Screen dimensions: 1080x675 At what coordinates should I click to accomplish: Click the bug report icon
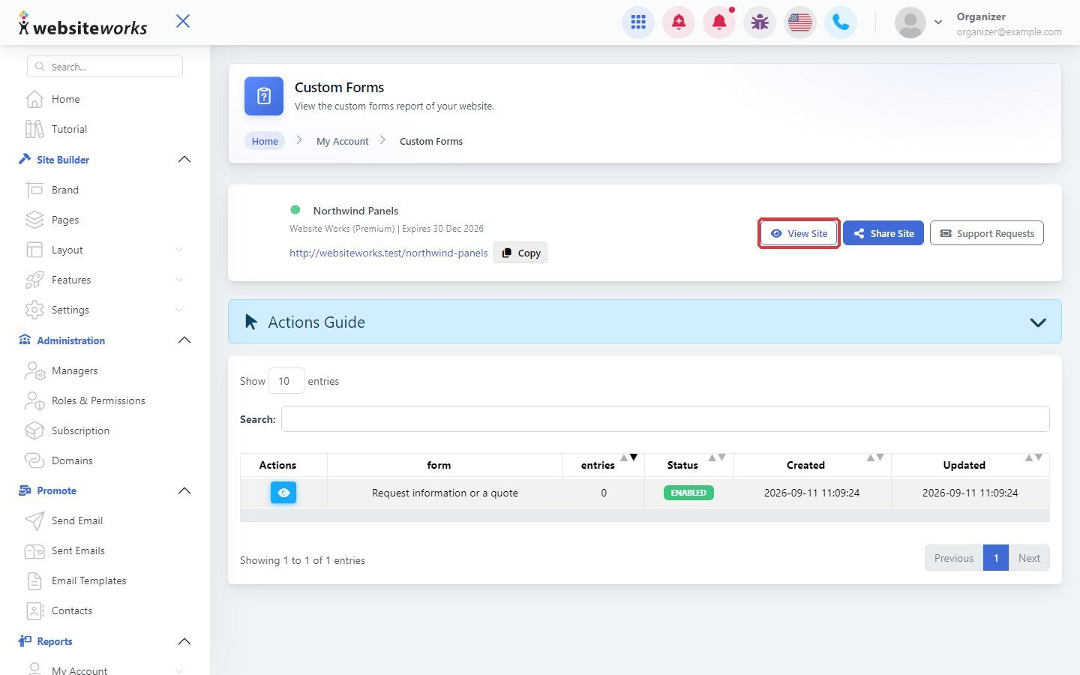760,22
